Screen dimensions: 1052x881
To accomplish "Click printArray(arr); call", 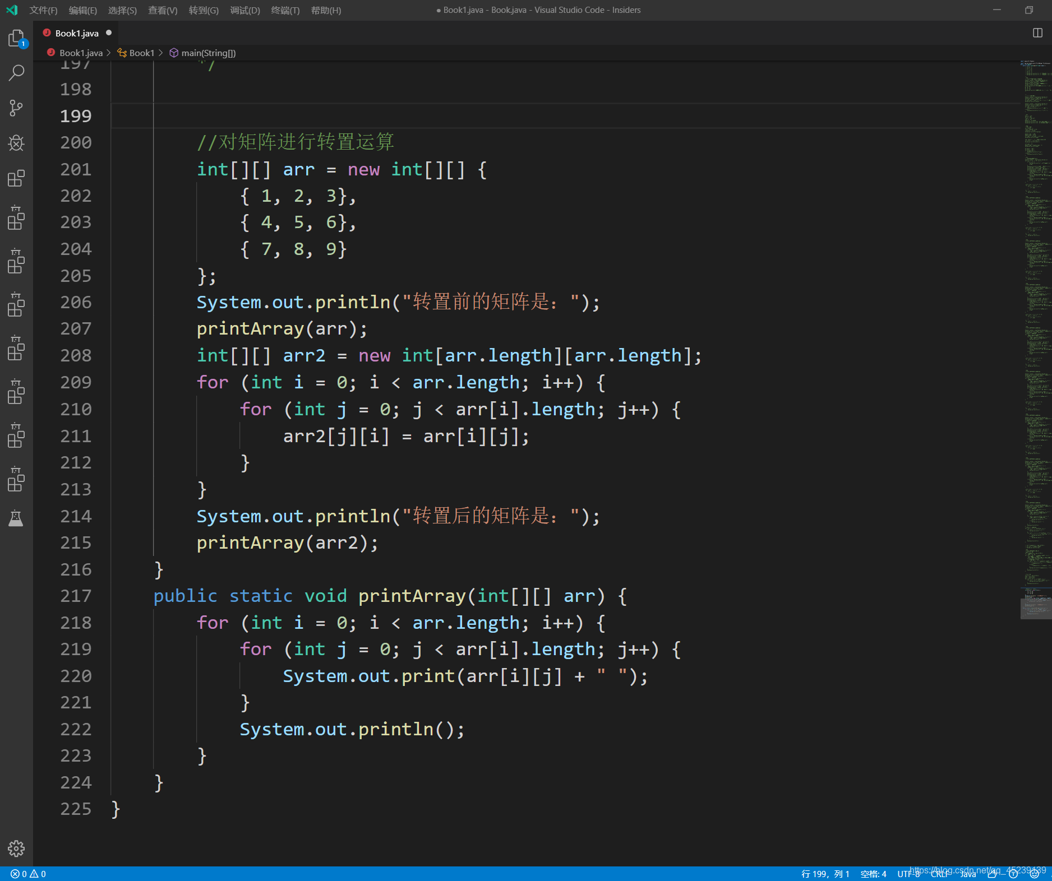I will (x=282, y=329).
